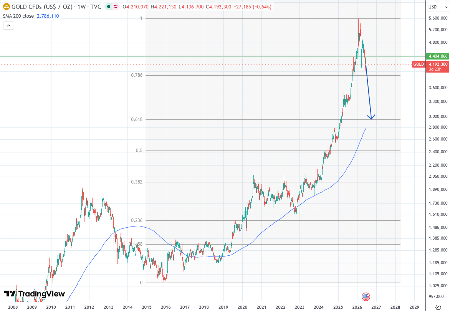This screenshot has height=311, width=450.
Task: Click the green market status dot
Action: click(x=109, y=7)
